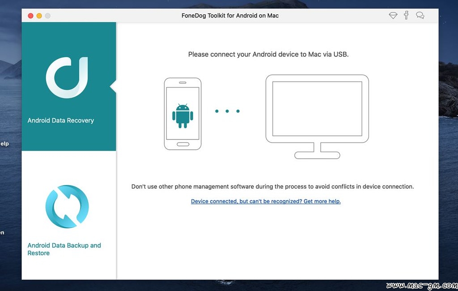458x291 pixels.
Task: Click the Android robot phone illustration
Action: point(182,114)
